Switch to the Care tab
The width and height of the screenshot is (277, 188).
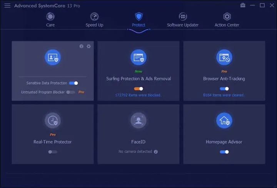click(50, 25)
